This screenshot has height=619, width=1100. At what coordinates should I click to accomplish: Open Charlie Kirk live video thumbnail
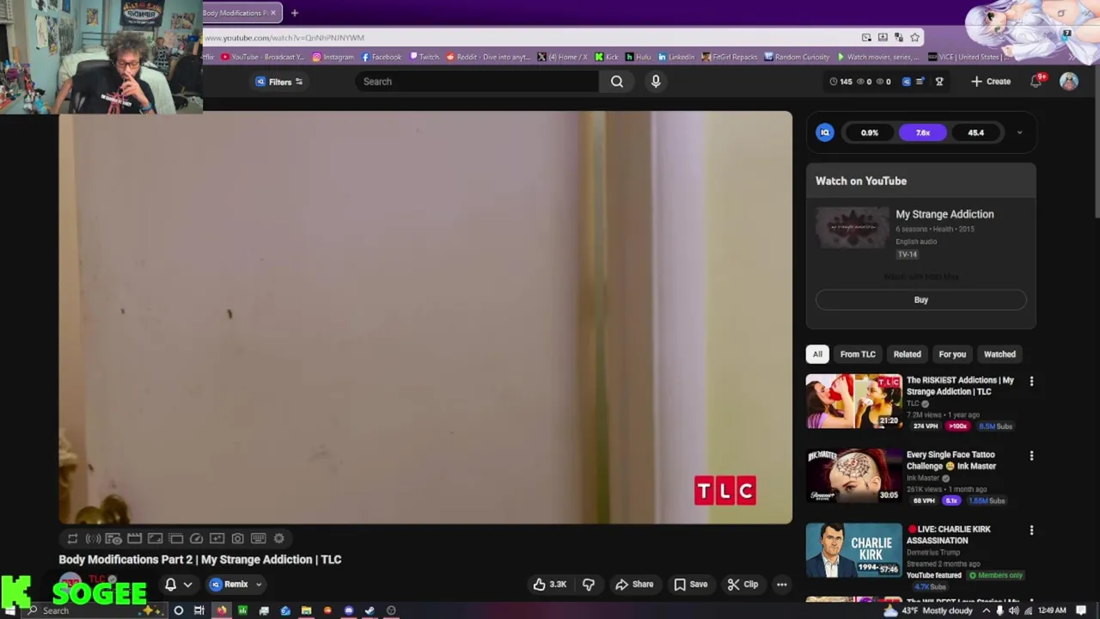853,550
